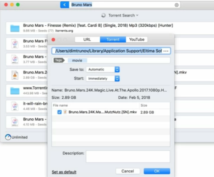Click the blue back arrow button

(65, 5)
